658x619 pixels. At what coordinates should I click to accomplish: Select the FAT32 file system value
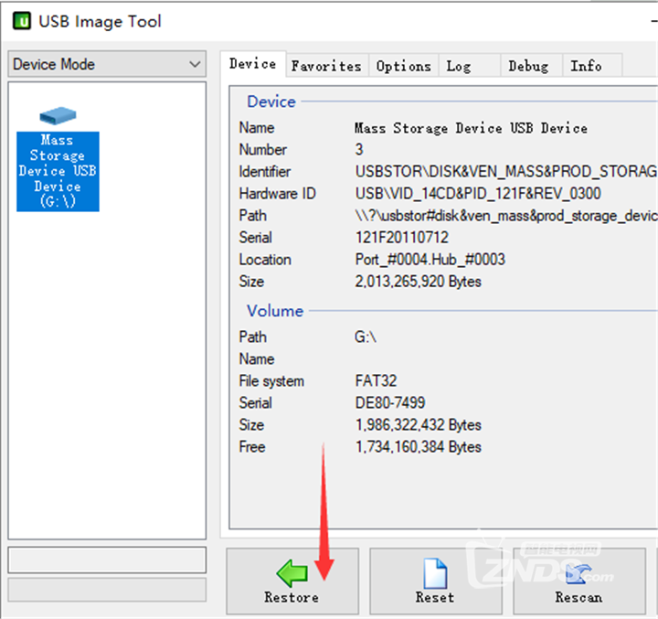[x=376, y=381]
